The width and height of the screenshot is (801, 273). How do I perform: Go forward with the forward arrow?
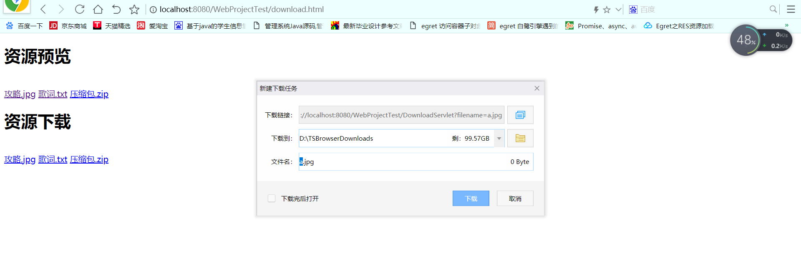click(x=61, y=9)
